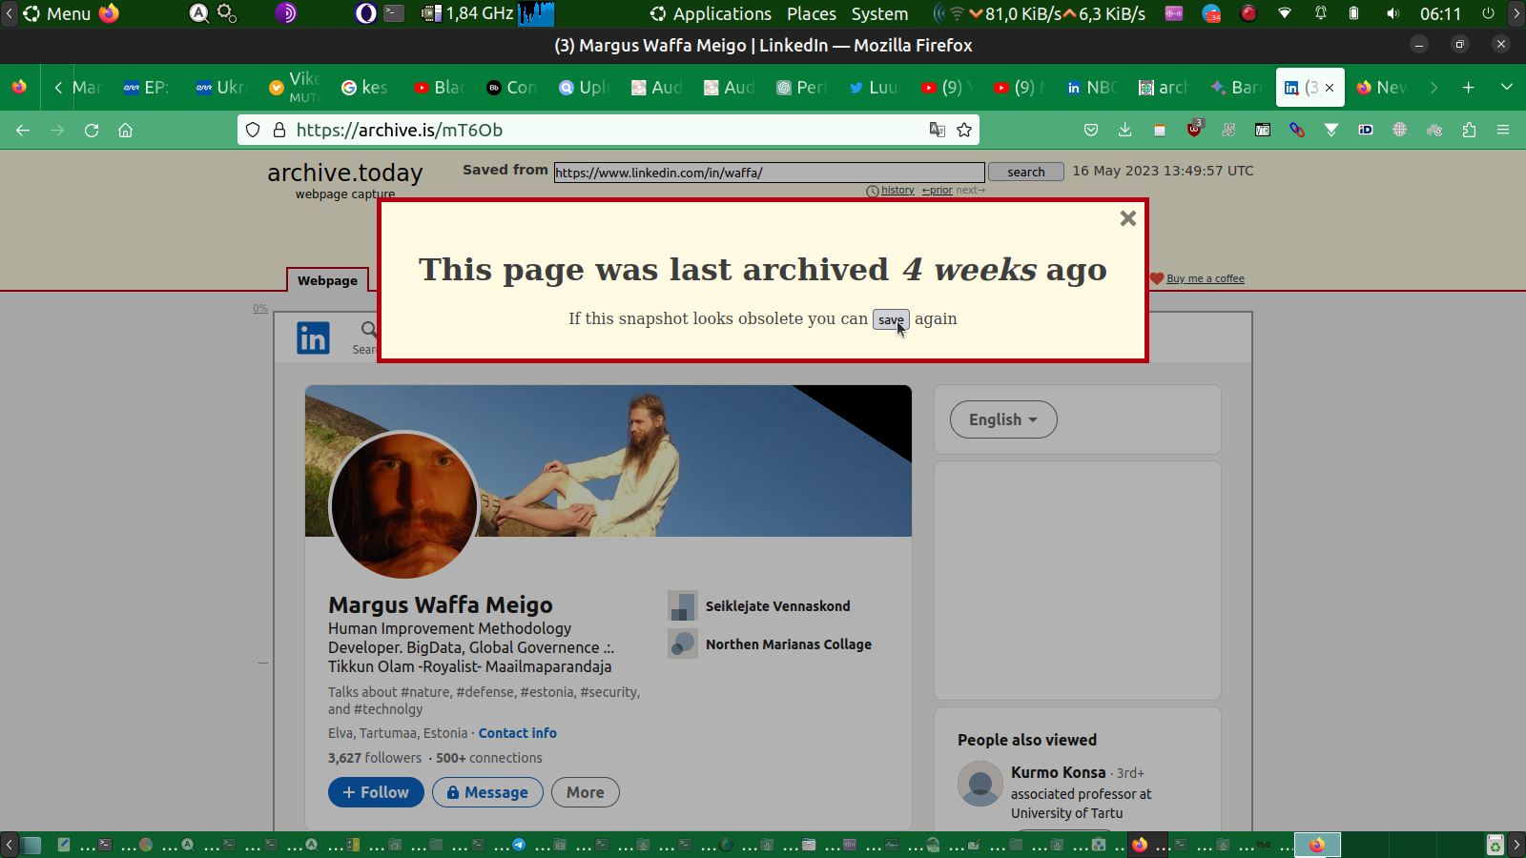Click the archive.today logo text
1526x858 pixels.
point(345,173)
